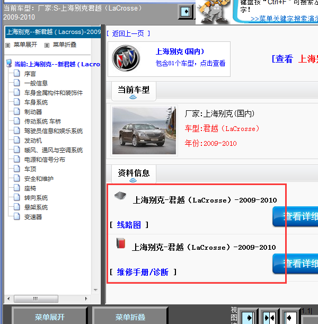Viewport: 318px width, 324px height.
Task: Click the 年份:2009-2010 text
Action: pos(210,143)
